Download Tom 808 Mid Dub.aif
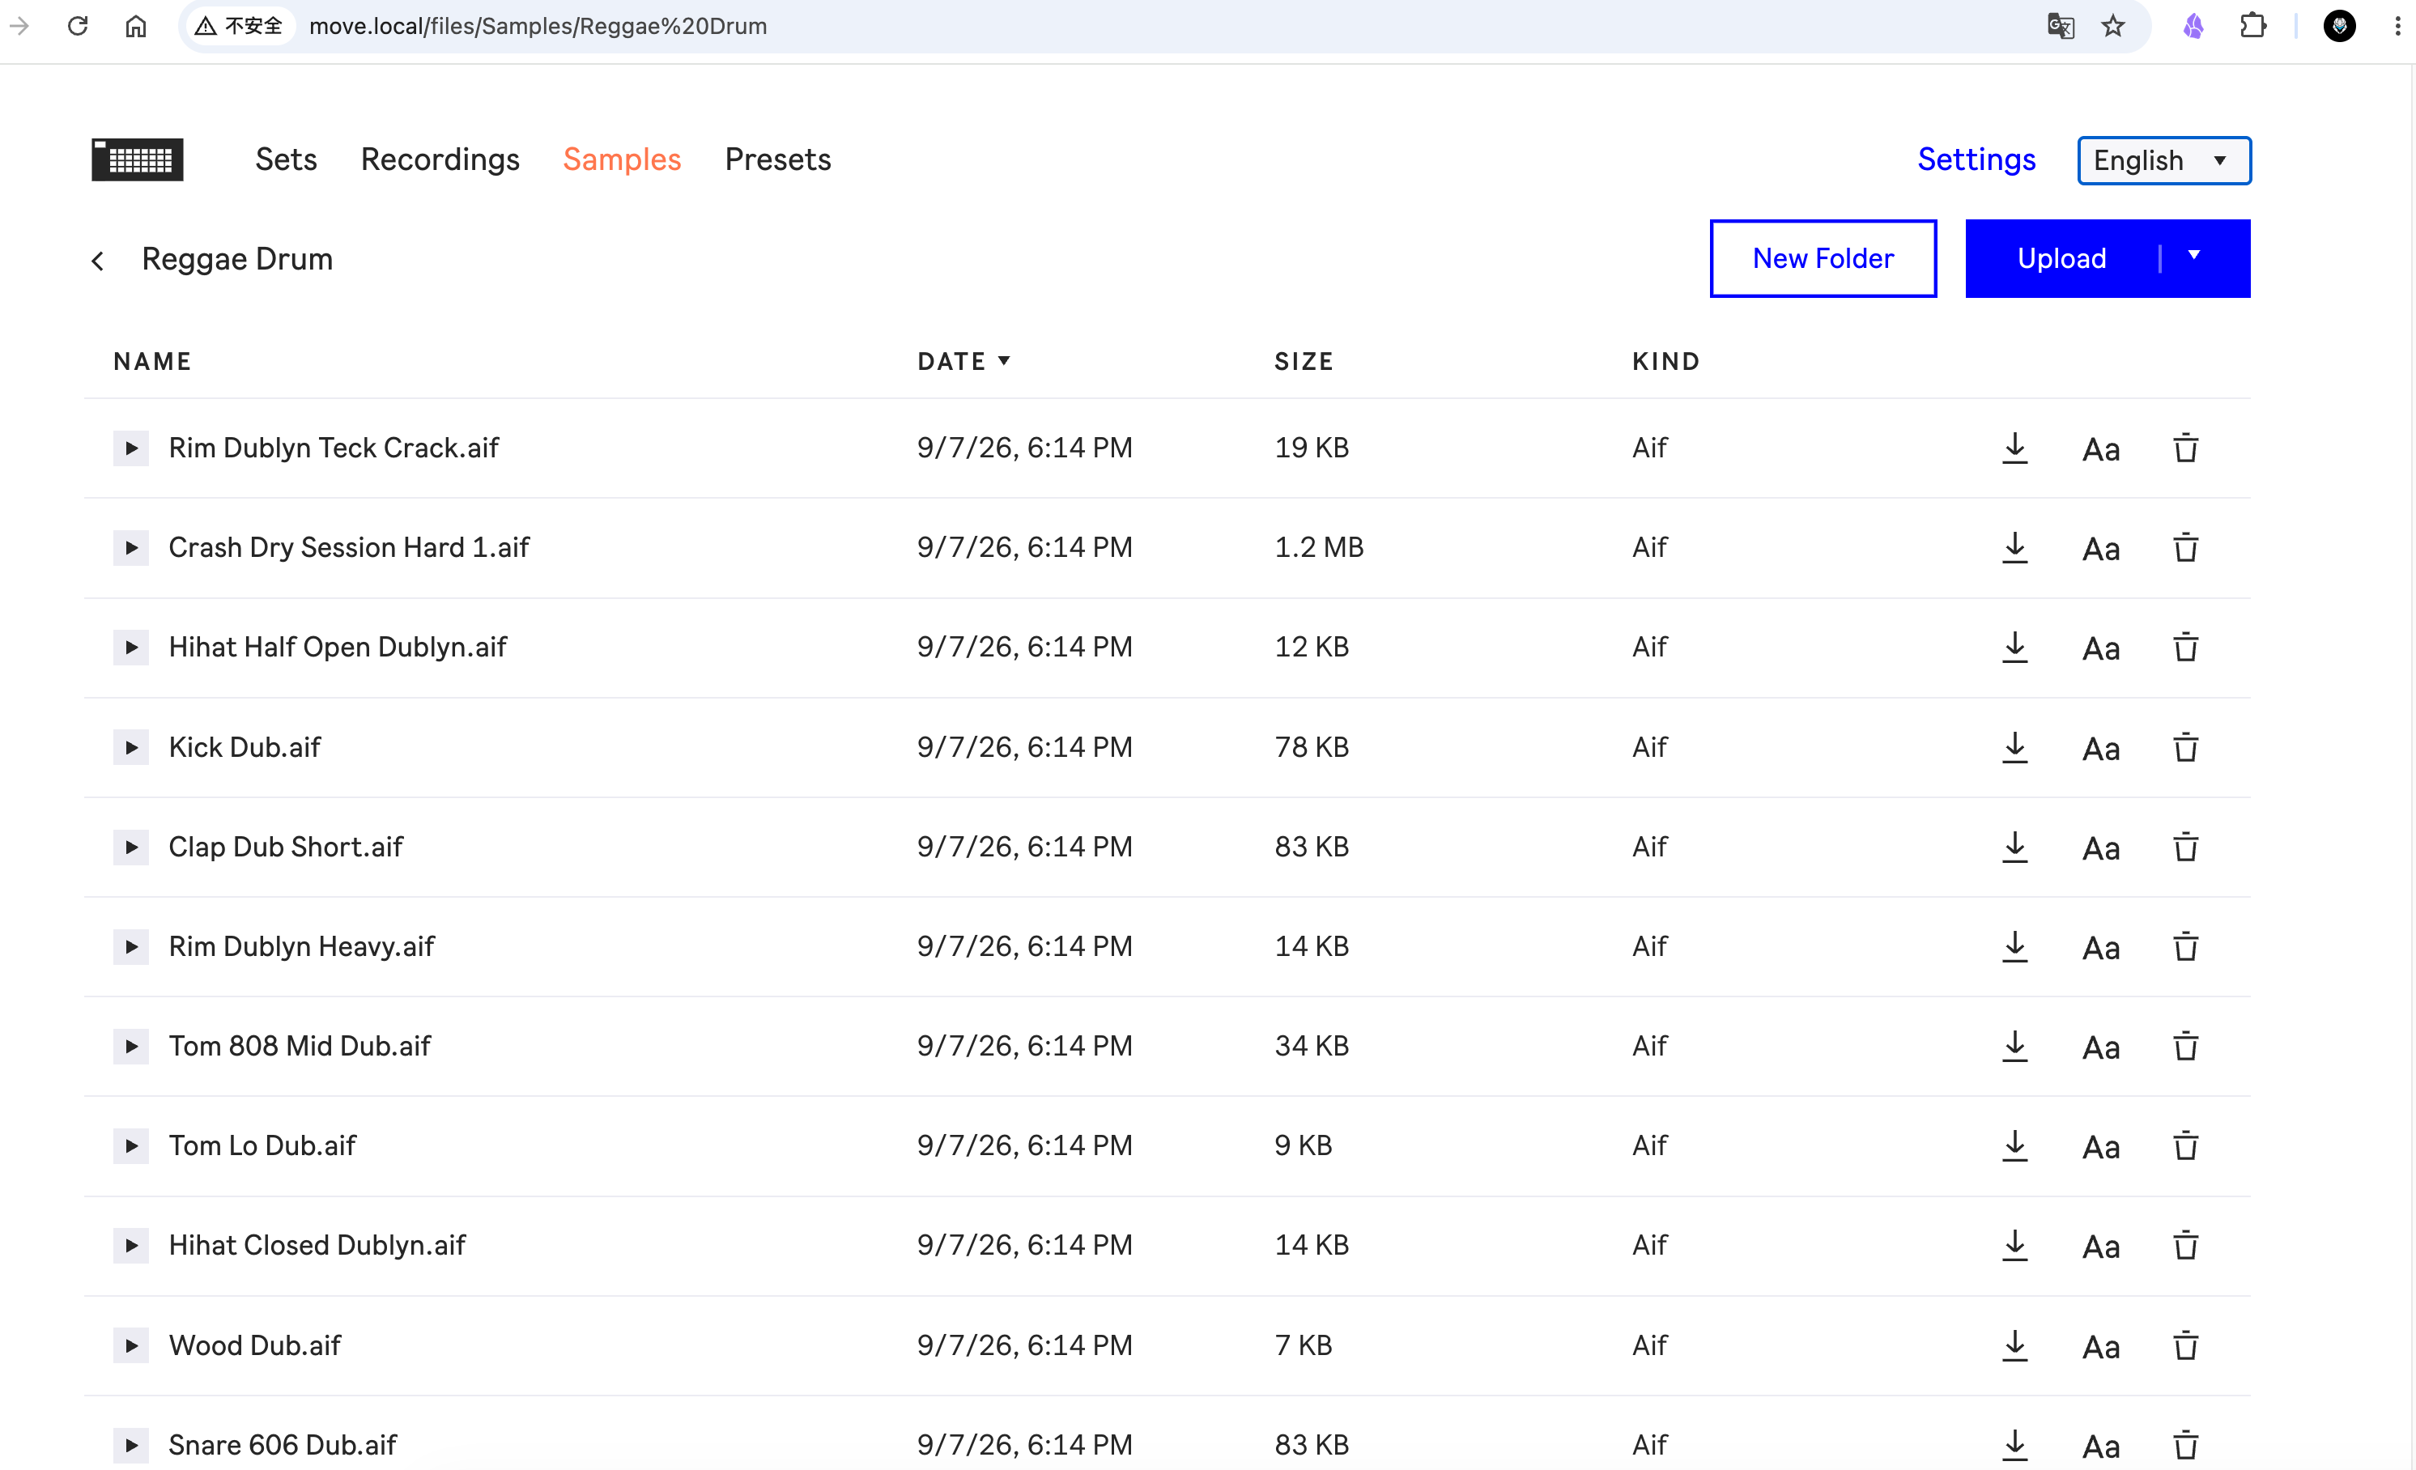 click(2015, 1047)
